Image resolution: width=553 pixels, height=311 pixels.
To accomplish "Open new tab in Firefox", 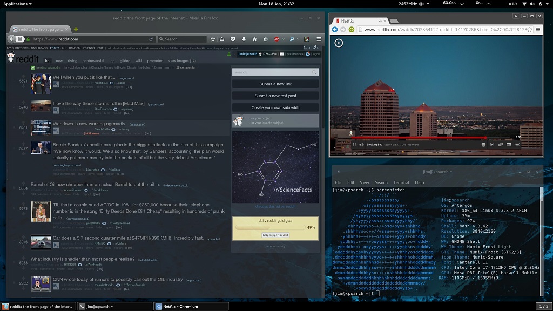I will click(x=76, y=29).
